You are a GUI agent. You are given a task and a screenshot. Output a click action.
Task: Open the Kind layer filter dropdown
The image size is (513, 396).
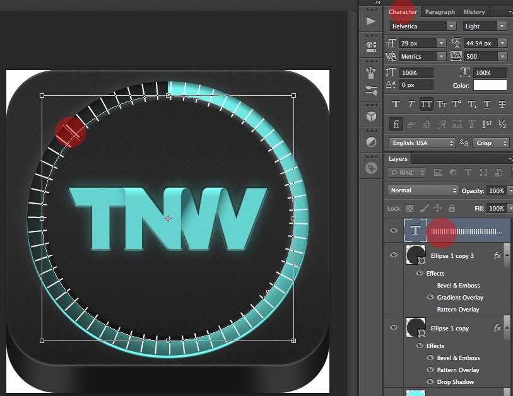click(407, 172)
